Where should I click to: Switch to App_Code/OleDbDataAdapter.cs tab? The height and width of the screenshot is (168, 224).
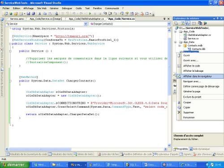point(86,19)
